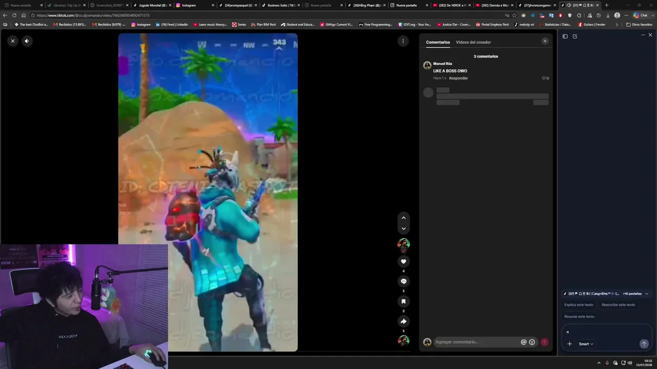This screenshot has width=657, height=369.
Task: Open comments with the speech bubble icon
Action: point(403,281)
